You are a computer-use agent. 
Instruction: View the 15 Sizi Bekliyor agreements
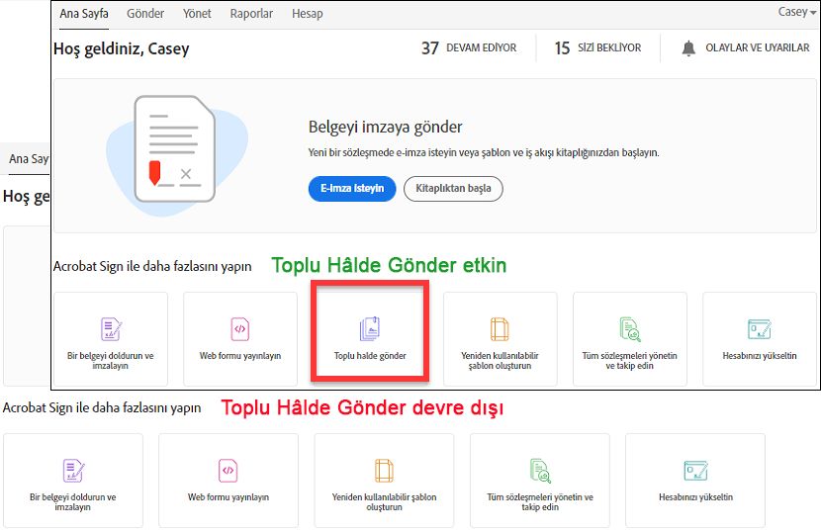(x=598, y=48)
